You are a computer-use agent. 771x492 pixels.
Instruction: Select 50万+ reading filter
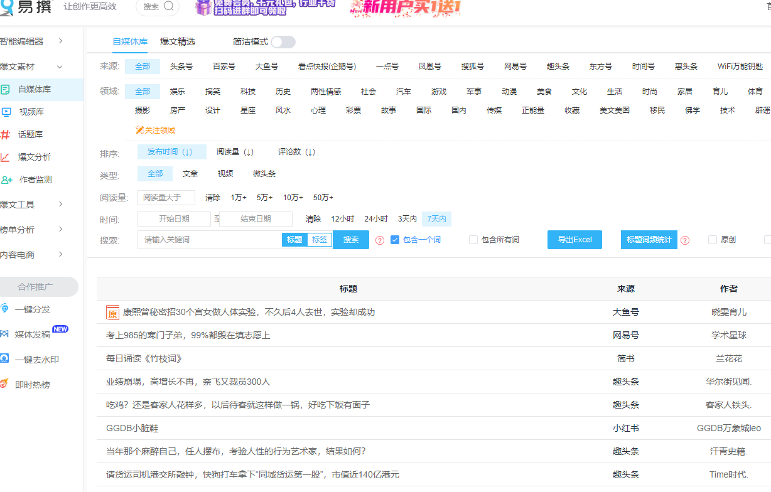click(x=323, y=198)
